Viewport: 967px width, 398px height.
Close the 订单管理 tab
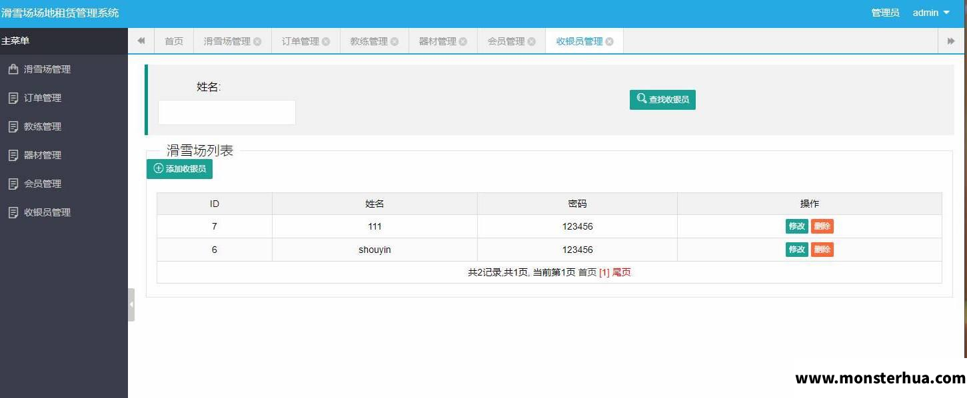(x=326, y=41)
